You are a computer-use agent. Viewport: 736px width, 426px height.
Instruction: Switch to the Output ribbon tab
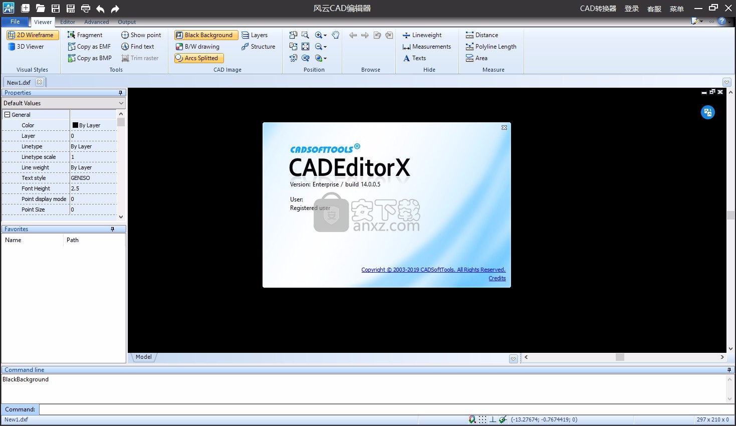(x=127, y=22)
